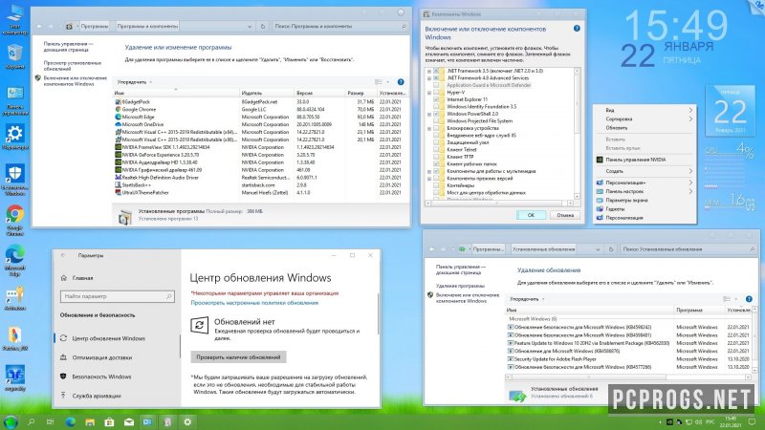Select Параметры экрана in context menu

(644, 200)
